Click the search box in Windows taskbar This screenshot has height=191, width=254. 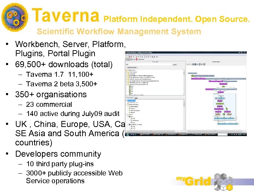point(222,134)
